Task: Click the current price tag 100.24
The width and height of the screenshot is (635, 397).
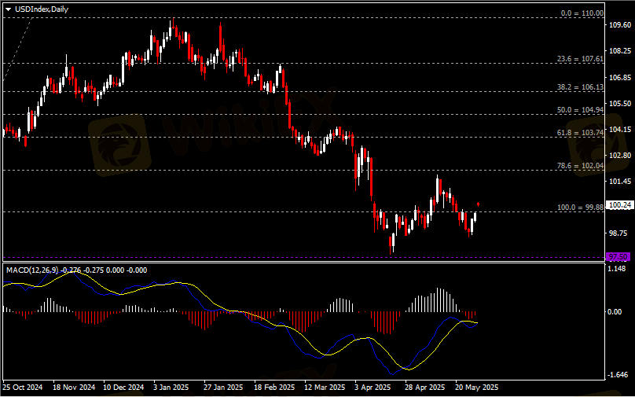Action: [618, 206]
